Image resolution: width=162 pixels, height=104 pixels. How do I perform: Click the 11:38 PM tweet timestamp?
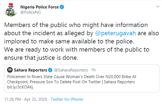13,99
